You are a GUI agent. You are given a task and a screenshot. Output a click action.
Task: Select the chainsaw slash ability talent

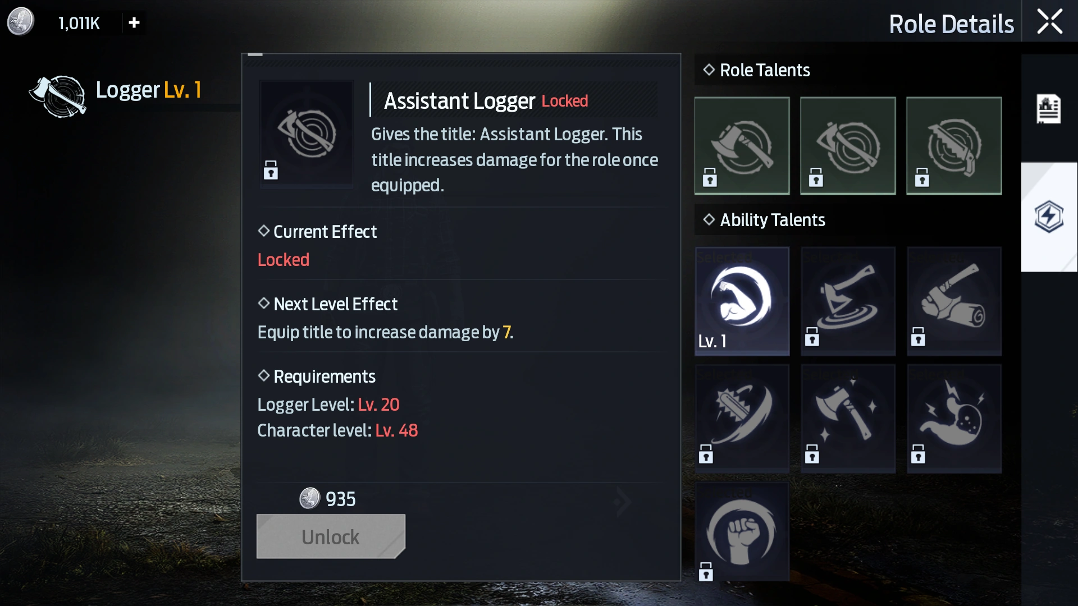coord(742,418)
